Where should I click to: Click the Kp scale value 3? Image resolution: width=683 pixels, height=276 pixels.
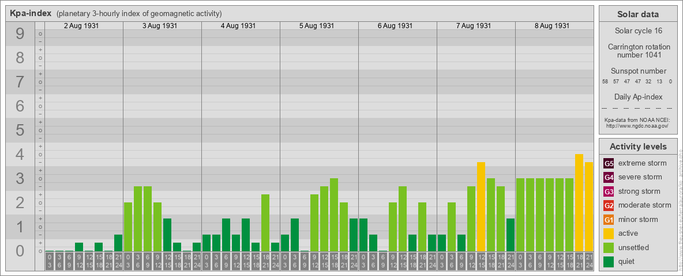pos(20,178)
